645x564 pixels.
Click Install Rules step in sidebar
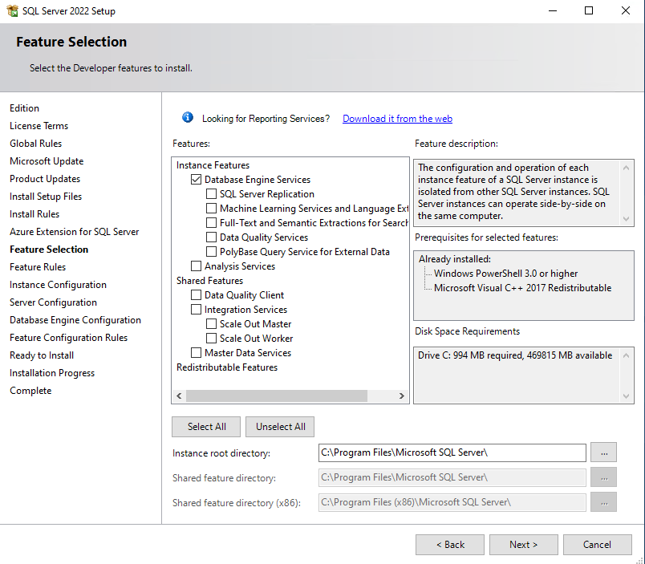34,214
